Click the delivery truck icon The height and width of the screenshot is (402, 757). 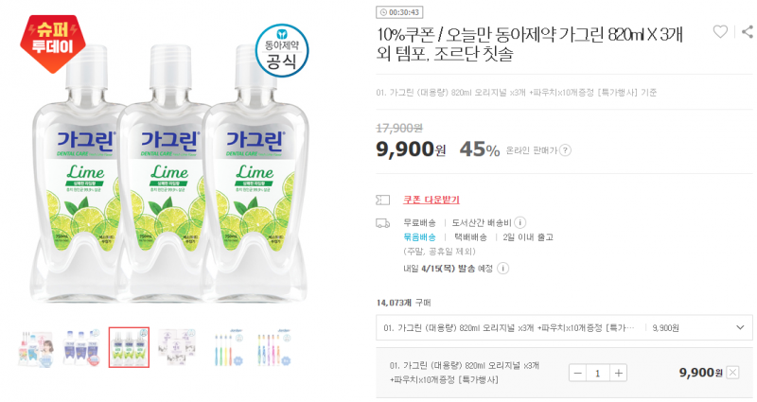click(382, 223)
